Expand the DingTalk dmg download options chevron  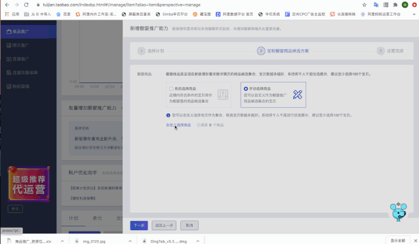198,241
